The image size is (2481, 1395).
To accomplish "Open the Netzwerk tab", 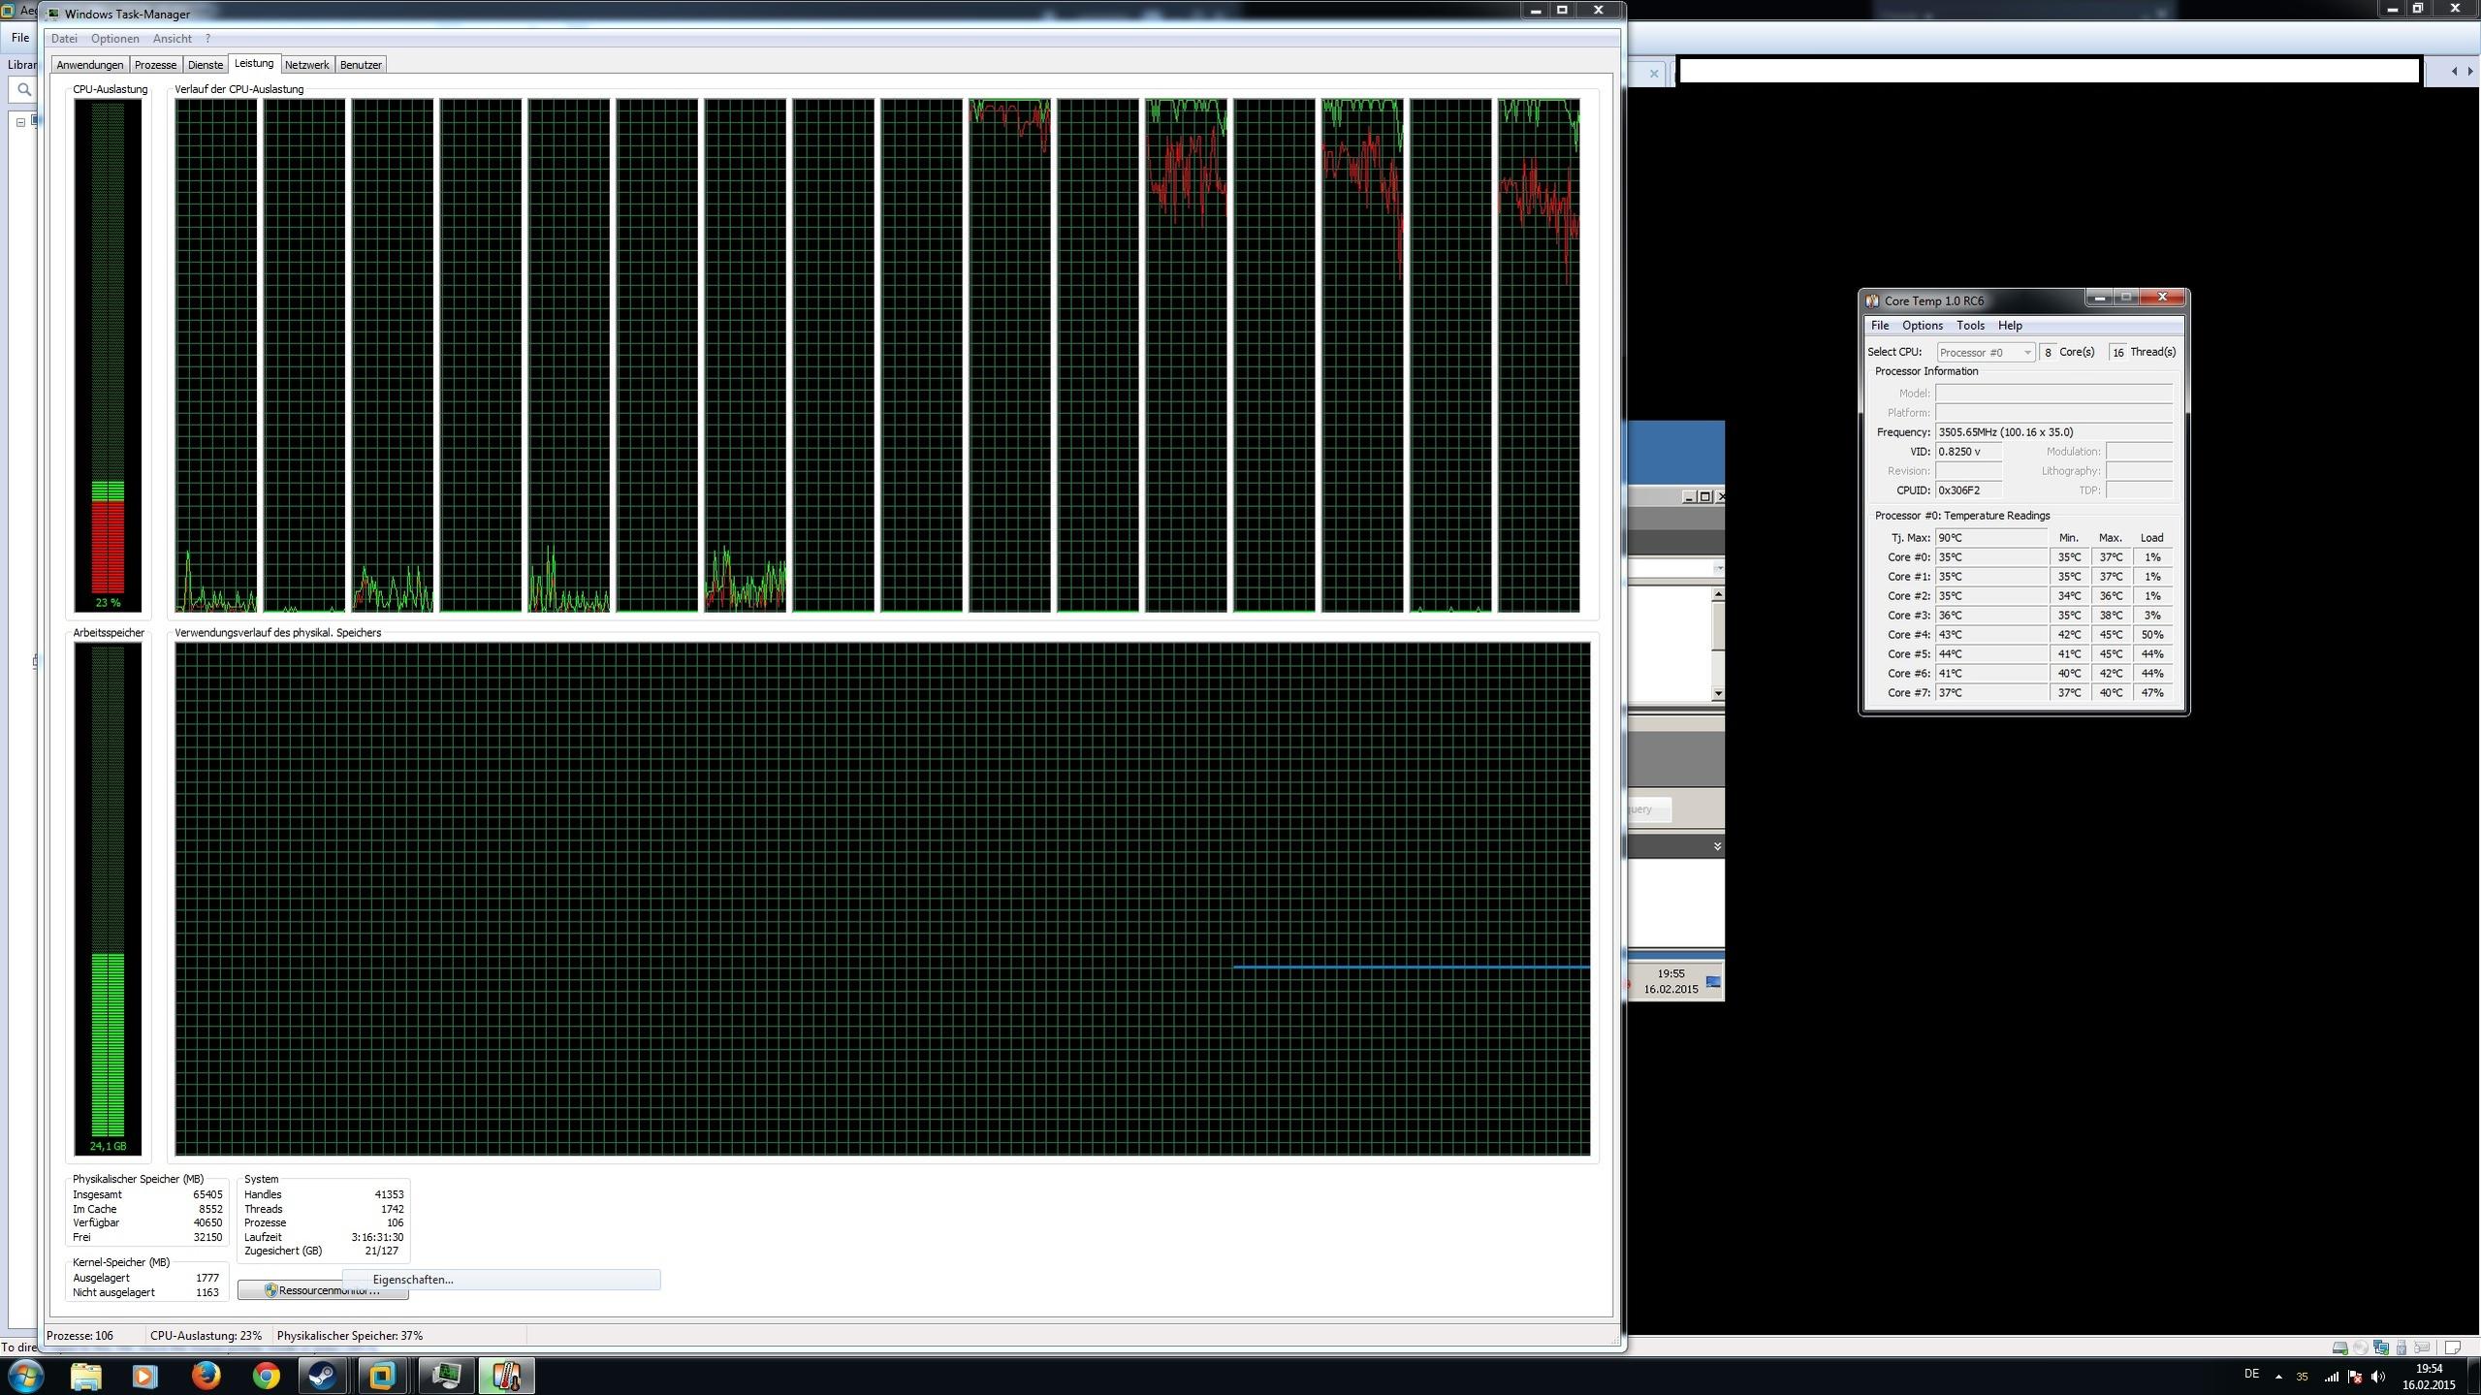I will (x=306, y=65).
